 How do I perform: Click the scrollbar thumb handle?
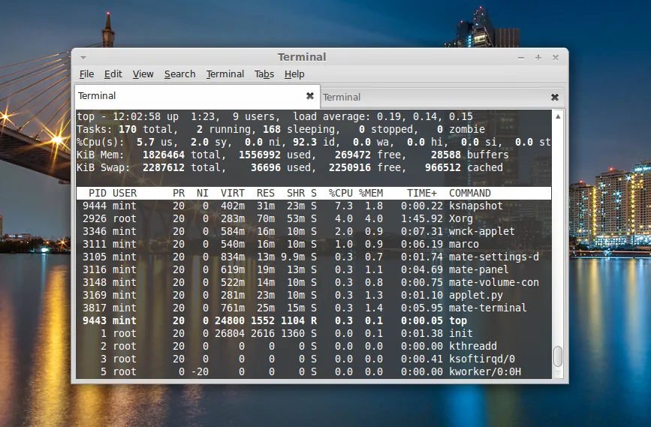[x=558, y=356]
